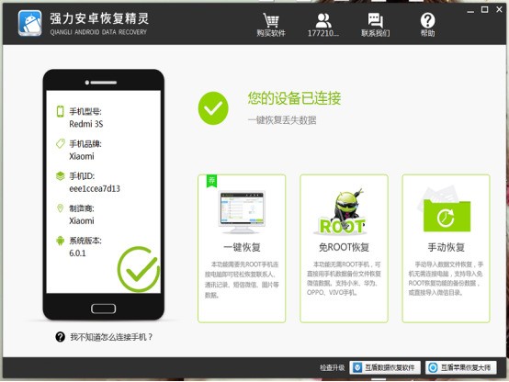Open the 购买软件 shopping cart icon

[x=271, y=20]
